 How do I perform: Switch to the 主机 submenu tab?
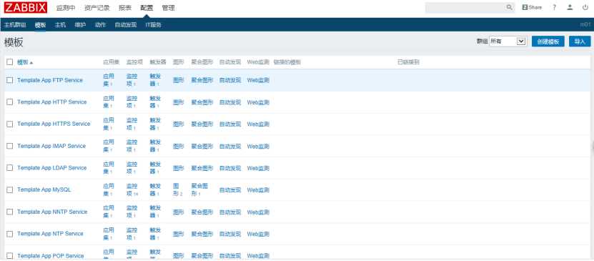pyautogui.click(x=60, y=25)
